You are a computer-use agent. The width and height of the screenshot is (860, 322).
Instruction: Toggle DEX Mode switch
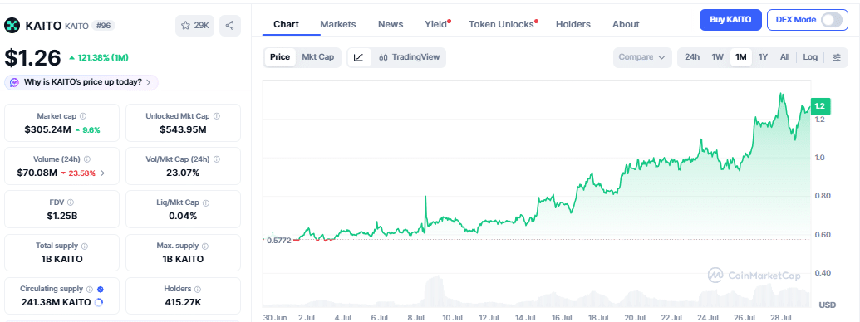click(x=832, y=20)
